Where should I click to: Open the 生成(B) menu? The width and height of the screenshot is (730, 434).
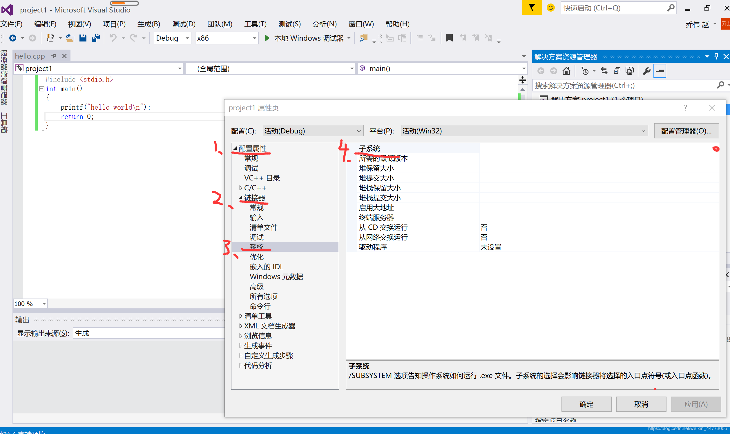(x=148, y=24)
